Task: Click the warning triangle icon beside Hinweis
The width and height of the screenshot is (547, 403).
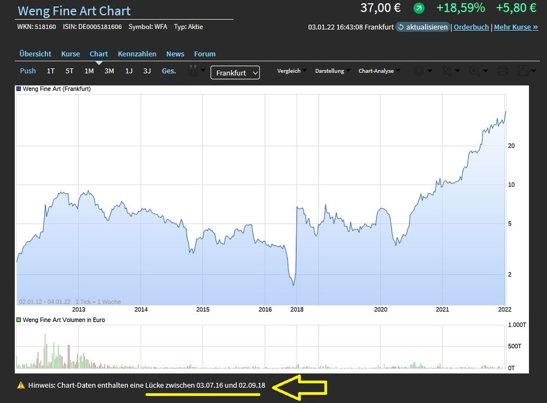Action: click(x=21, y=385)
